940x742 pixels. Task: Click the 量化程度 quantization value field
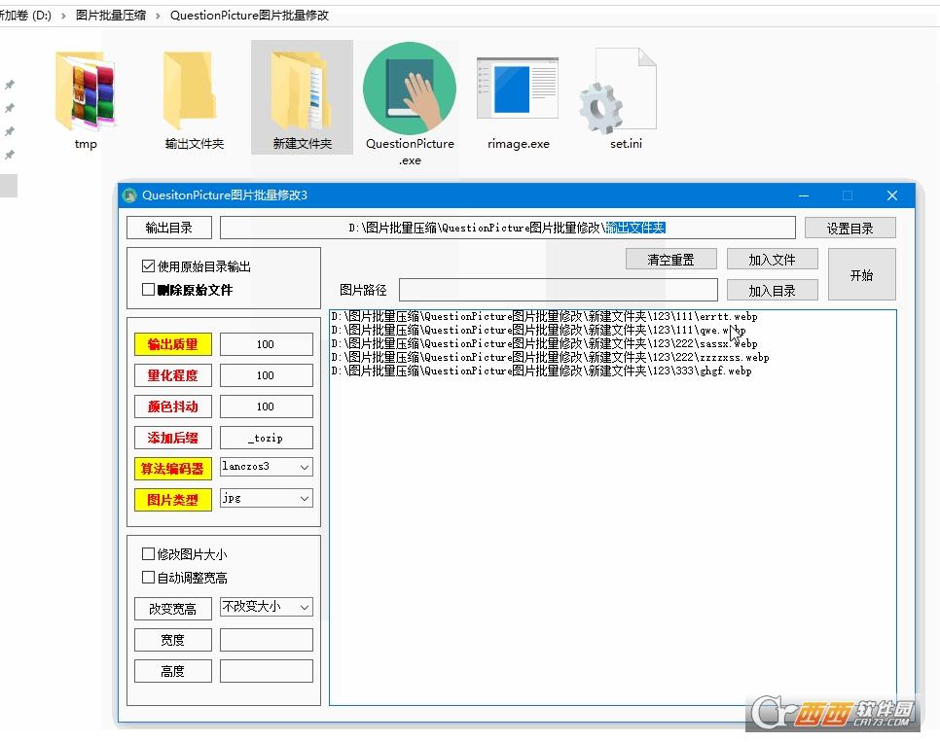pyautogui.click(x=266, y=374)
